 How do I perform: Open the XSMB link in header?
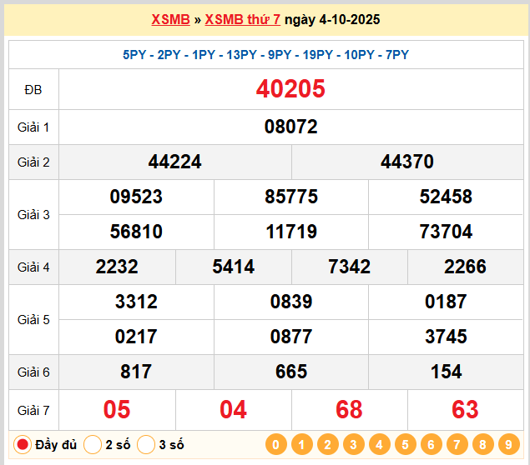click(170, 19)
